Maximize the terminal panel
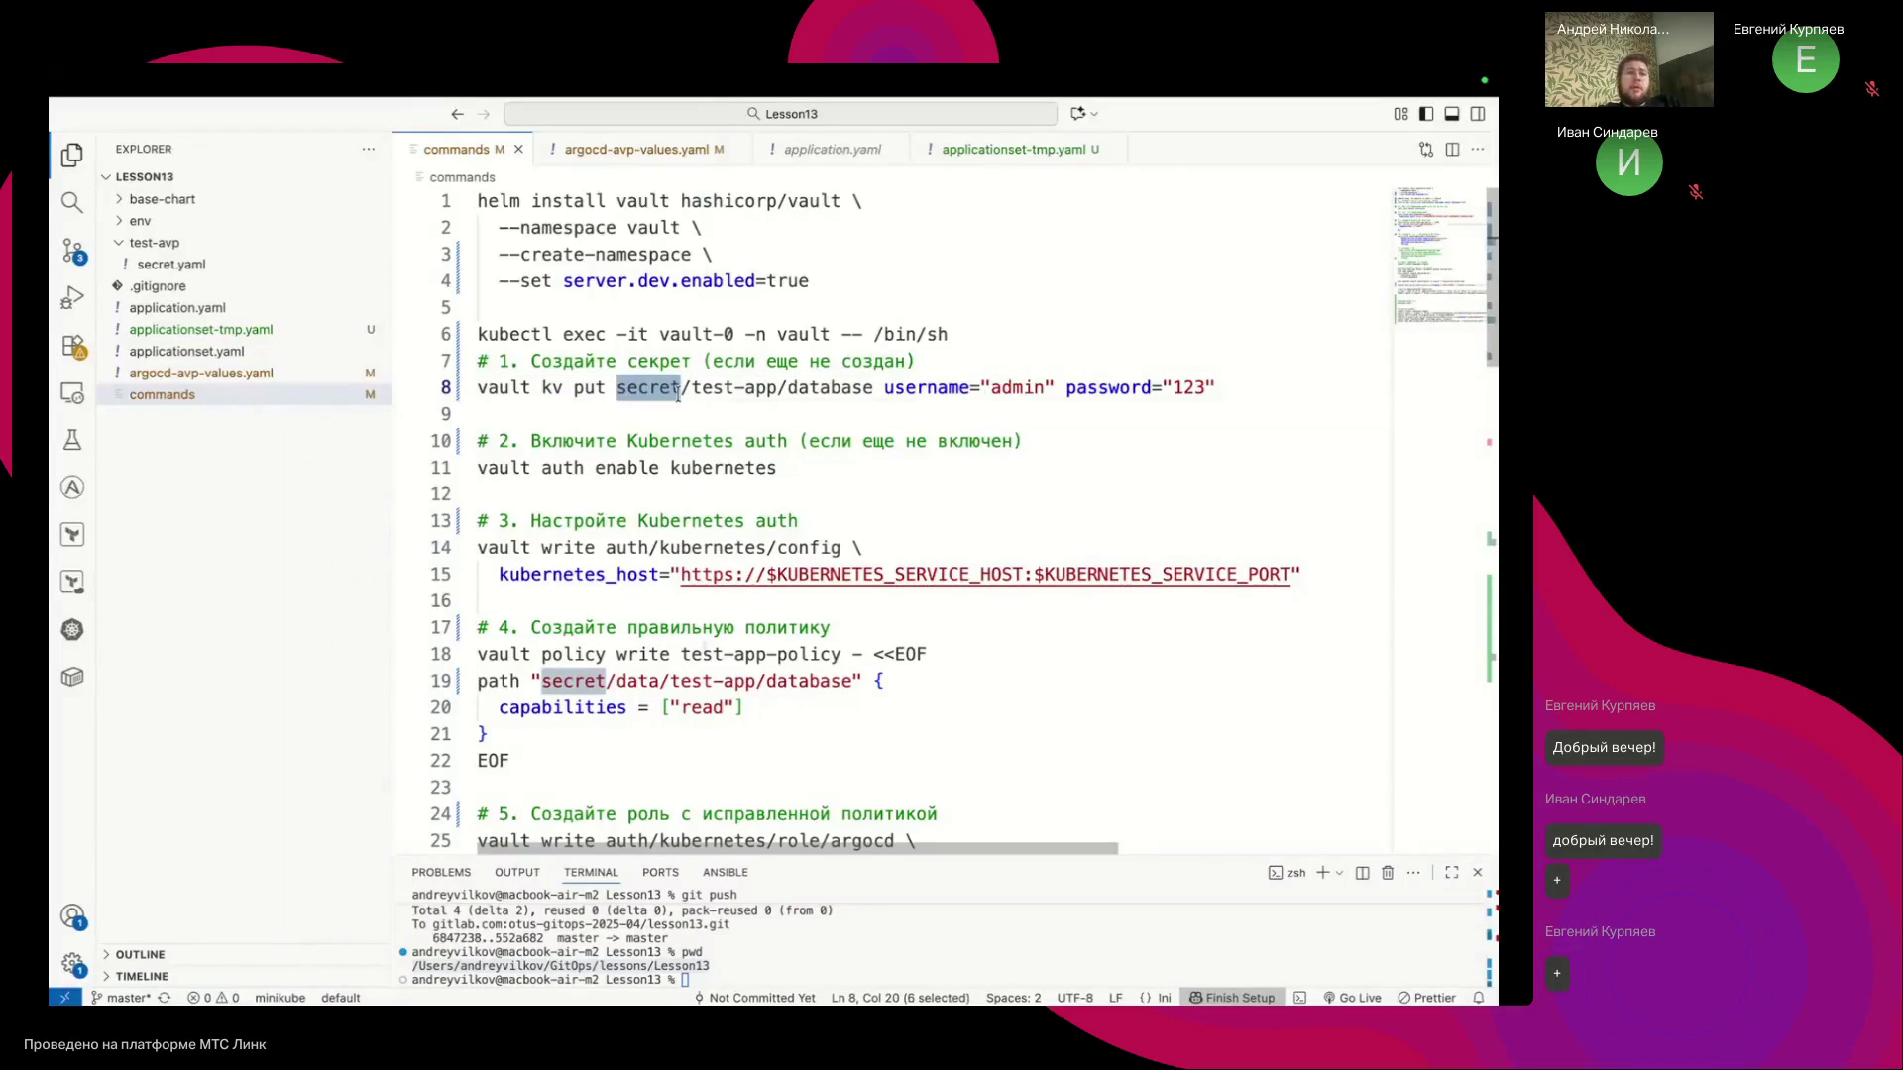The width and height of the screenshot is (1903, 1070). 1451,873
